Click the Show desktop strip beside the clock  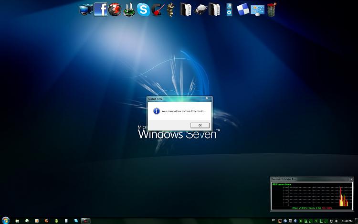pos(357,221)
